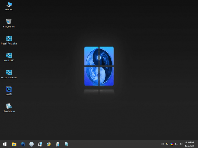Open the Windows Start menu
198x148 pixels.
(5, 144)
